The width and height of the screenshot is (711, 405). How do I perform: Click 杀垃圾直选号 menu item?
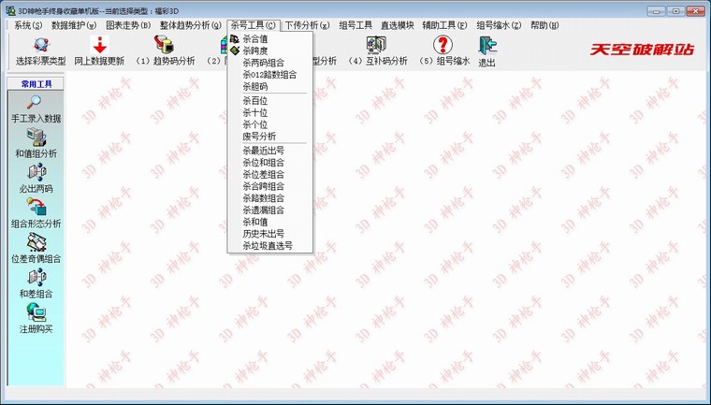268,245
